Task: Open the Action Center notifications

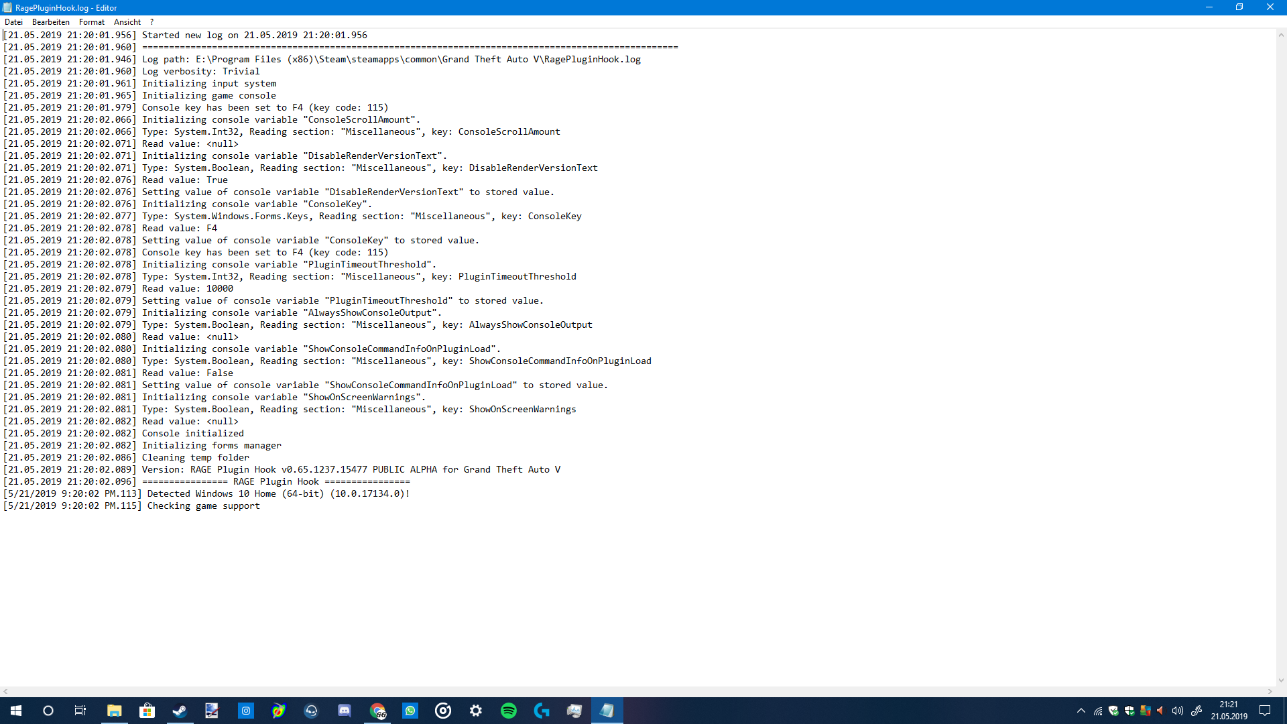Action: click(x=1265, y=711)
